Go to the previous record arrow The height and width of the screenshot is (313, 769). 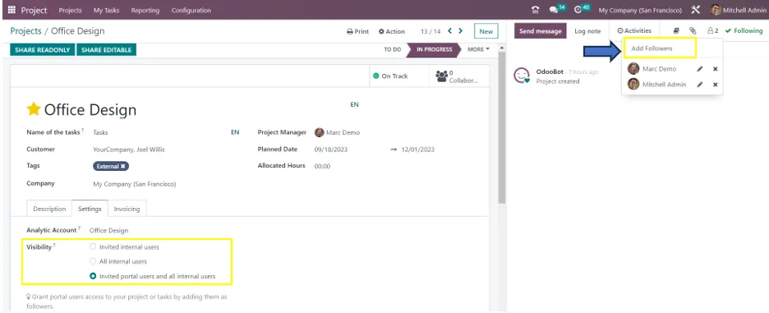coord(450,31)
